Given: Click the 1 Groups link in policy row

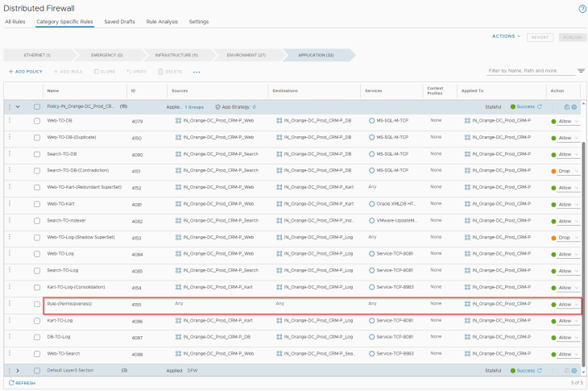Looking at the screenshot, I should pyautogui.click(x=194, y=106).
